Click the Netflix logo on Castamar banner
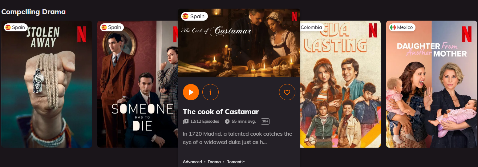 [294, 16]
